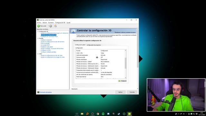Select Configurar SLI, Surround, PhysX
This screenshot has height=116, width=206.
(x=49, y=36)
